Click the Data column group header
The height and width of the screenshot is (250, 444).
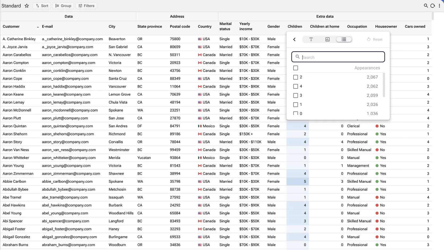69,16
